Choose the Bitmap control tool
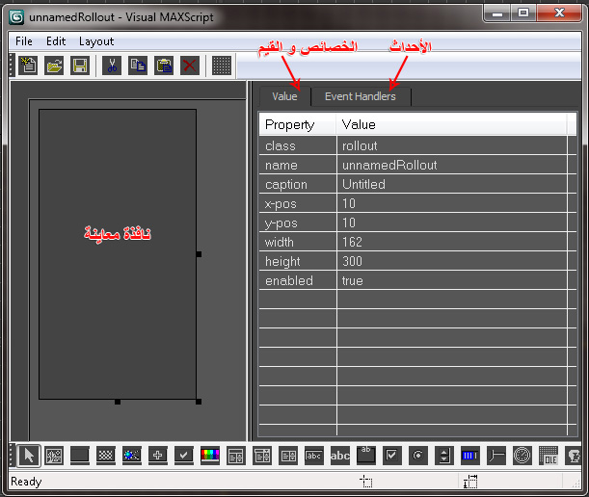 (54, 456)
